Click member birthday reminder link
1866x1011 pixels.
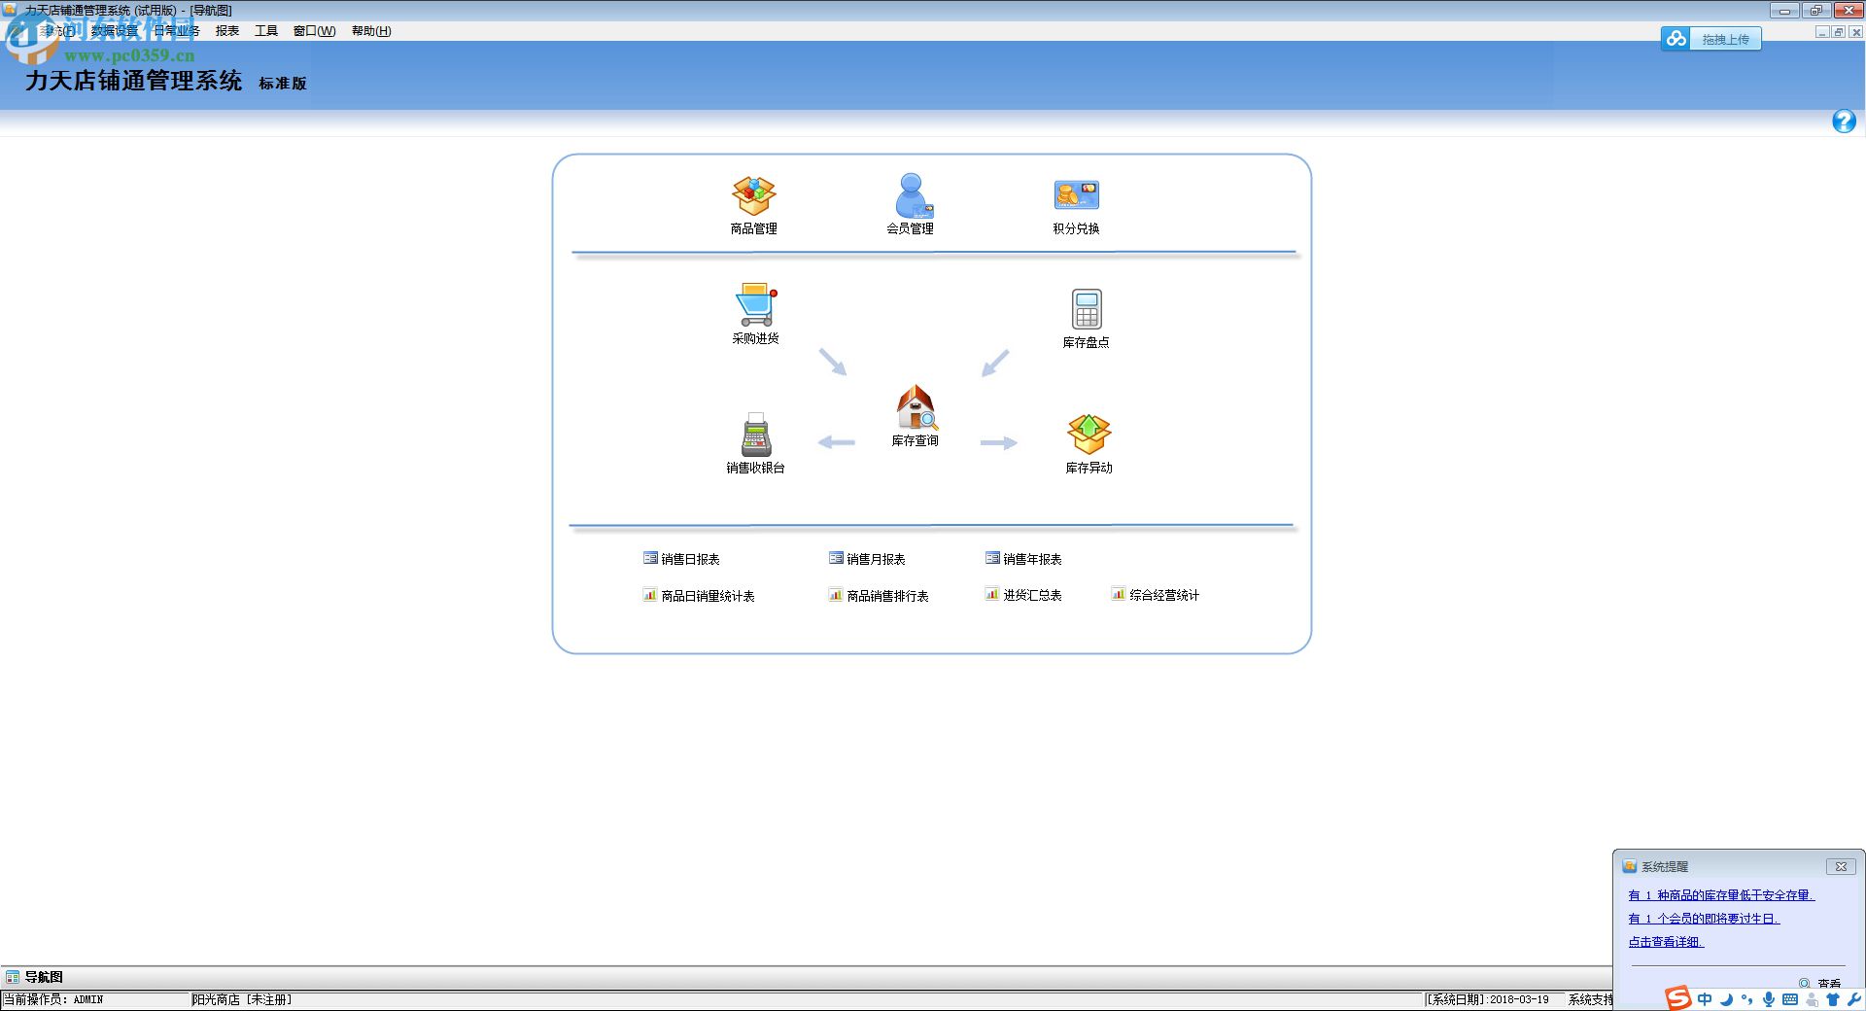tap(1704, 919)
